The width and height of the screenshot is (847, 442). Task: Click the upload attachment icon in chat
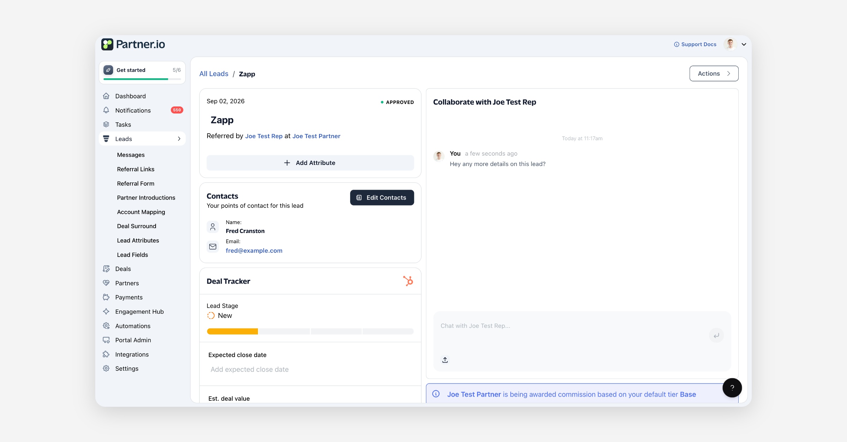pyautogui.click(x=445, y=360)
